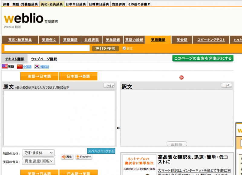Switch to テキスト翻訳 tab
This screenshot has height=175, width=242.
15,59
